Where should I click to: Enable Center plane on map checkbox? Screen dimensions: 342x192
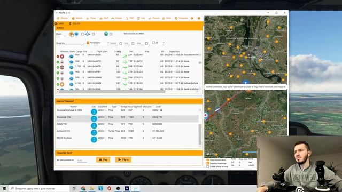(x=208, y=167)
